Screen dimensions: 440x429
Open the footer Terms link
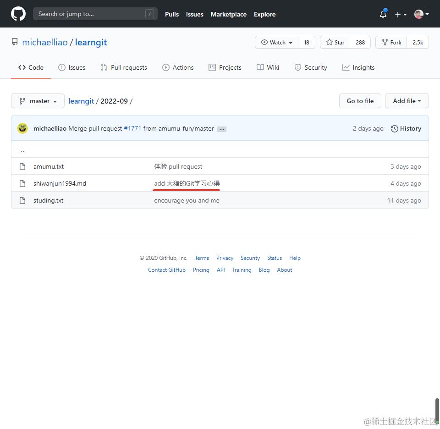point(202,258)
